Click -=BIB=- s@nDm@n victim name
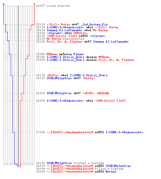This screenshot has height=179, width=161. click(x=96, y=93)
